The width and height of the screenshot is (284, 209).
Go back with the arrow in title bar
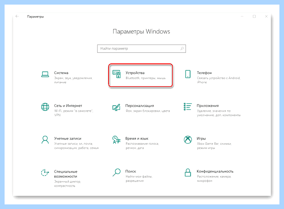pyautogui.click(x=17, y=17)
